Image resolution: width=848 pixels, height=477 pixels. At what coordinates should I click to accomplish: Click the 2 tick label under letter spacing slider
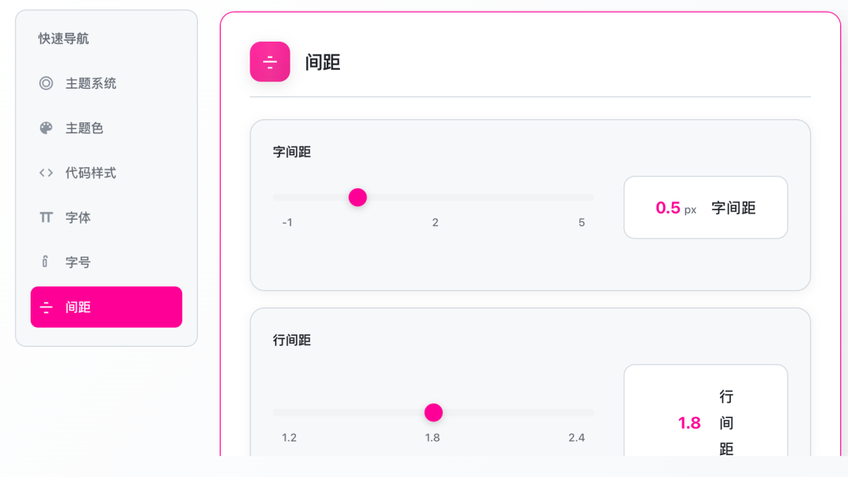[x=435, y=222]
